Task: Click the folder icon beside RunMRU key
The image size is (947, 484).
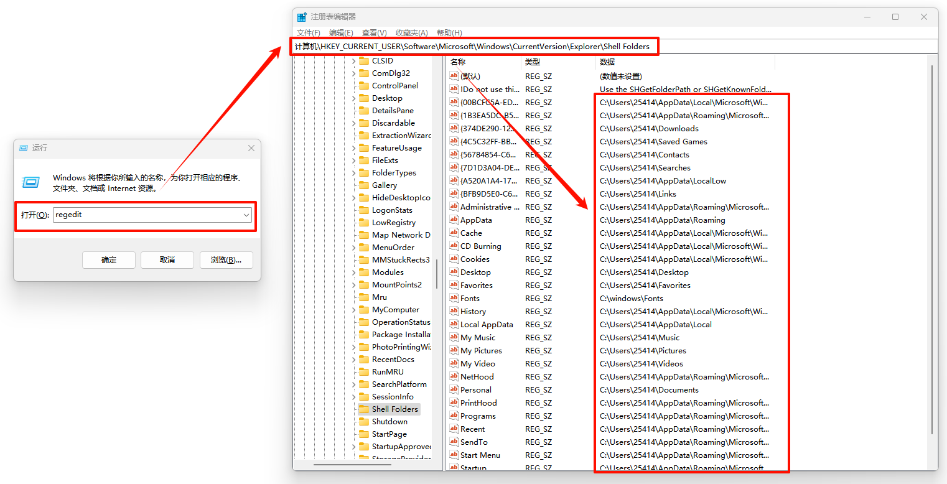Action: [364, 372]
